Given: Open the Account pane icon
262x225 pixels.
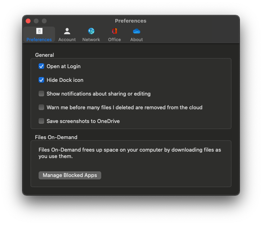Looking at the screenshot, I should pos(67,31).
